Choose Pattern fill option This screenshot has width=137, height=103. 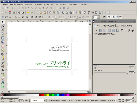(x=113, y=31)
